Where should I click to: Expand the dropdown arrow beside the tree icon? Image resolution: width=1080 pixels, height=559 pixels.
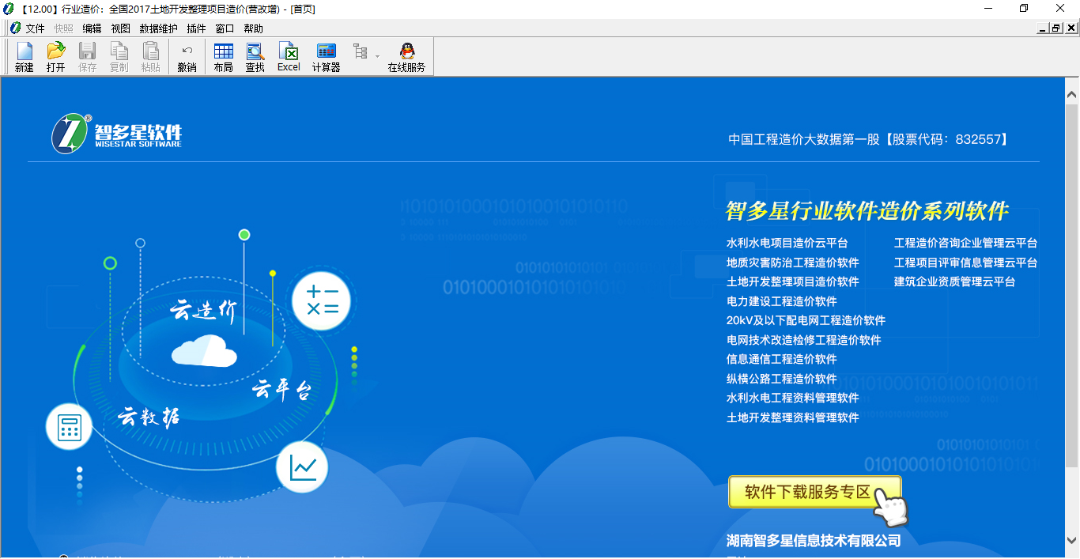coord(377,57)
